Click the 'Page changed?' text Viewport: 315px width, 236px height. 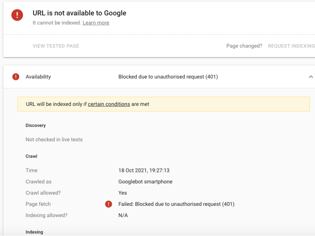click(244, 46)
